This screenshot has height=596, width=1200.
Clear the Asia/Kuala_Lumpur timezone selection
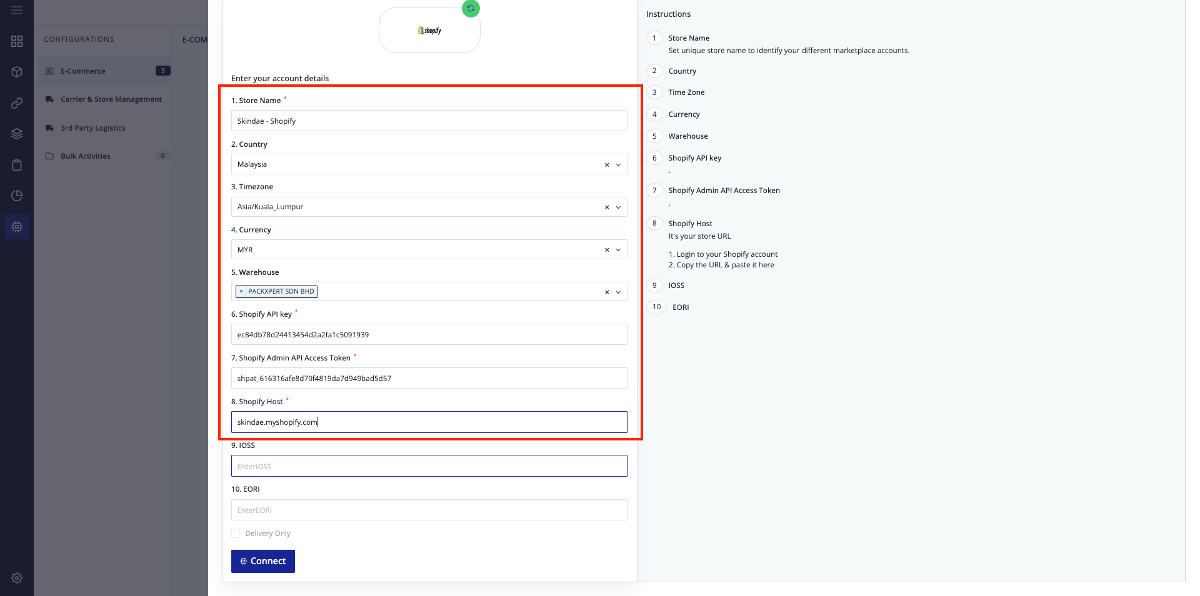[x=606, y=207]
